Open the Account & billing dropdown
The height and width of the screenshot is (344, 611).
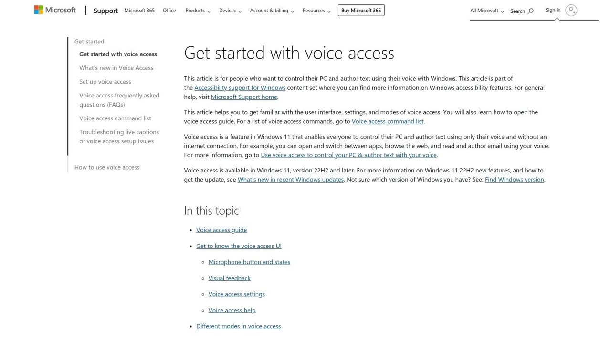[272, 11]
